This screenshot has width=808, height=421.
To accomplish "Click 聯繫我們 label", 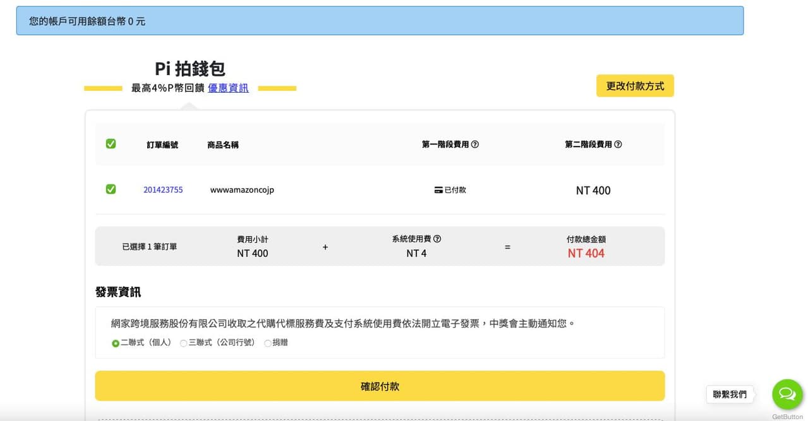I will coord(730,394).
